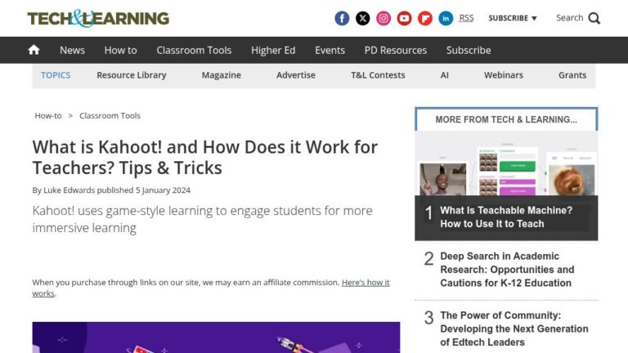Viewport: 628px width, 353px height.
Task: Select AI in the topics bar
Action: [x=444, y=75]
